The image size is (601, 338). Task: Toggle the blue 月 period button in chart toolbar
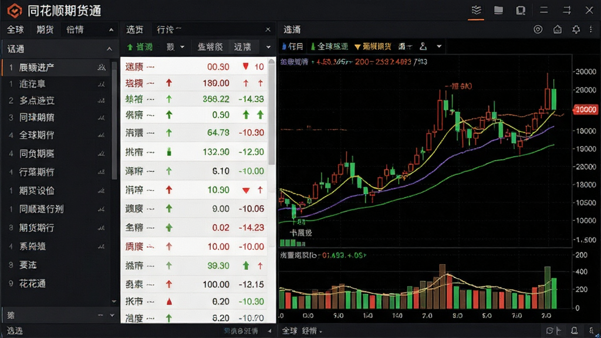click(292, 46)
